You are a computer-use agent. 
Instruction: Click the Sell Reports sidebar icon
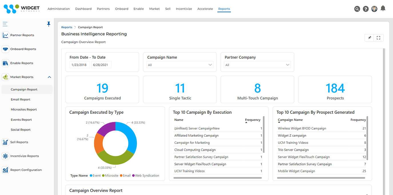point(5,142)
